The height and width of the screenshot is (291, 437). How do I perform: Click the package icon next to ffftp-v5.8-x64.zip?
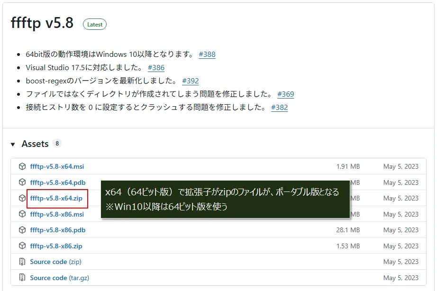click(22, 198)
